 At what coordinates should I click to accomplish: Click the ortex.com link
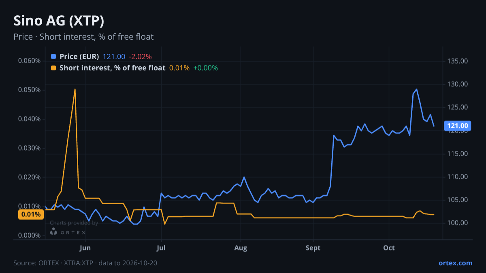pyautogui.click(x=456, y=263)
